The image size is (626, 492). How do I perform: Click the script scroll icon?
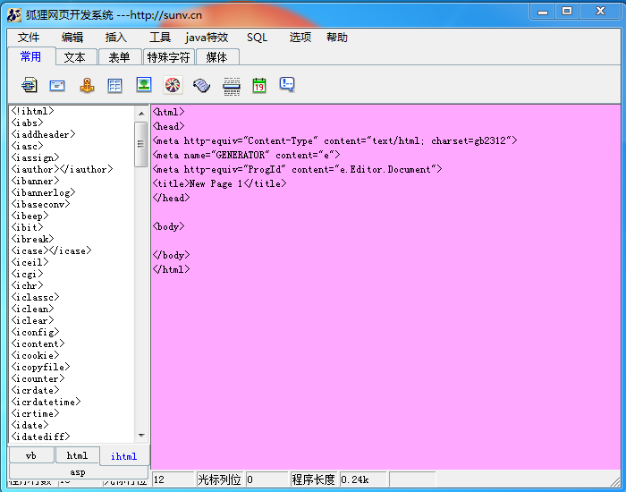tap(201, 86)
